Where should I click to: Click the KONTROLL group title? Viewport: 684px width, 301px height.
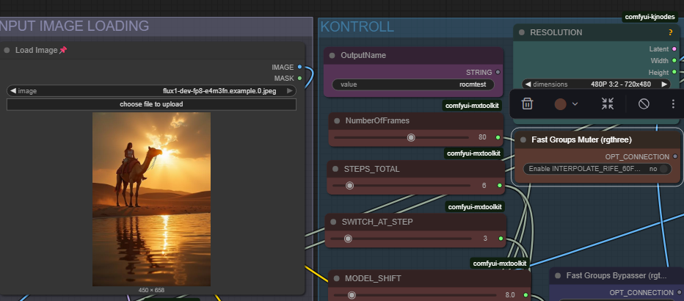click(357, 27)
